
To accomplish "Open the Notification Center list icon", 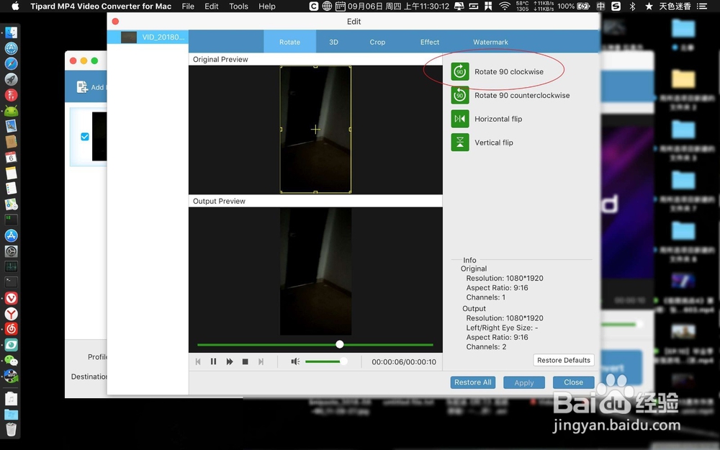I will [701, 6].
